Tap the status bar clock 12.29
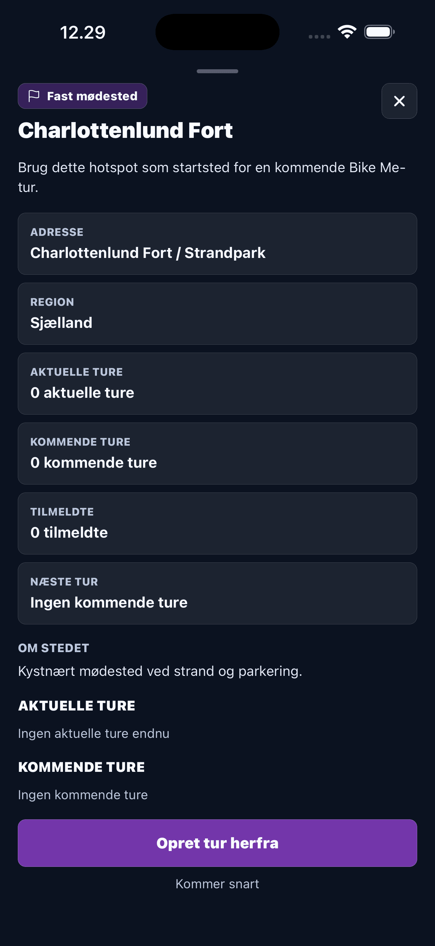 83,32
